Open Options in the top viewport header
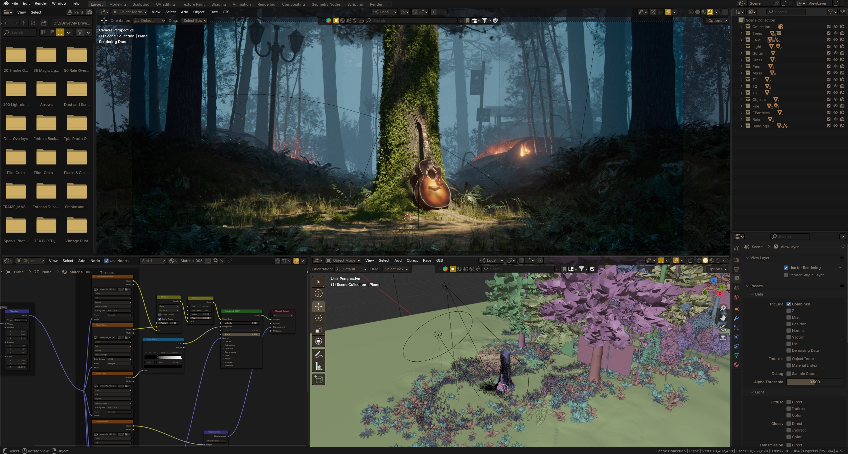The width and height of the screenshot is (848, 454). pos(717,21)
